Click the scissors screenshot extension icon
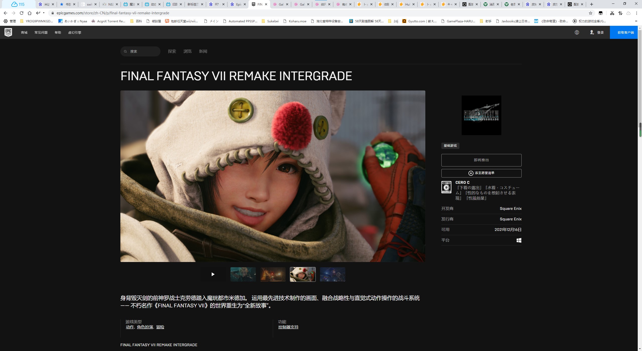The image size is (642, 351). [612, 13]
